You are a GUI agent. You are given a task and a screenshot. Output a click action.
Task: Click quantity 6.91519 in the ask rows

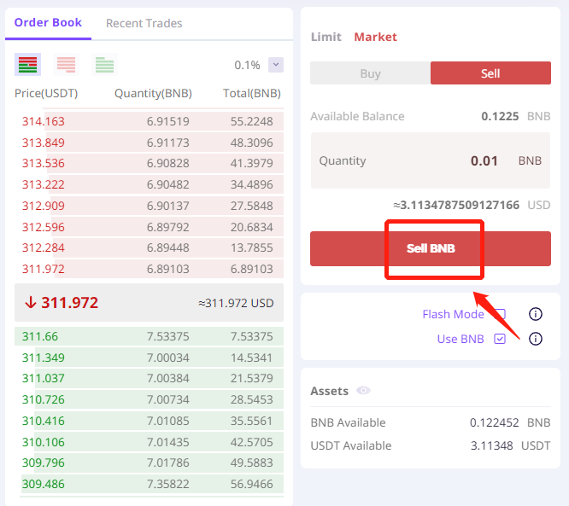168,121
